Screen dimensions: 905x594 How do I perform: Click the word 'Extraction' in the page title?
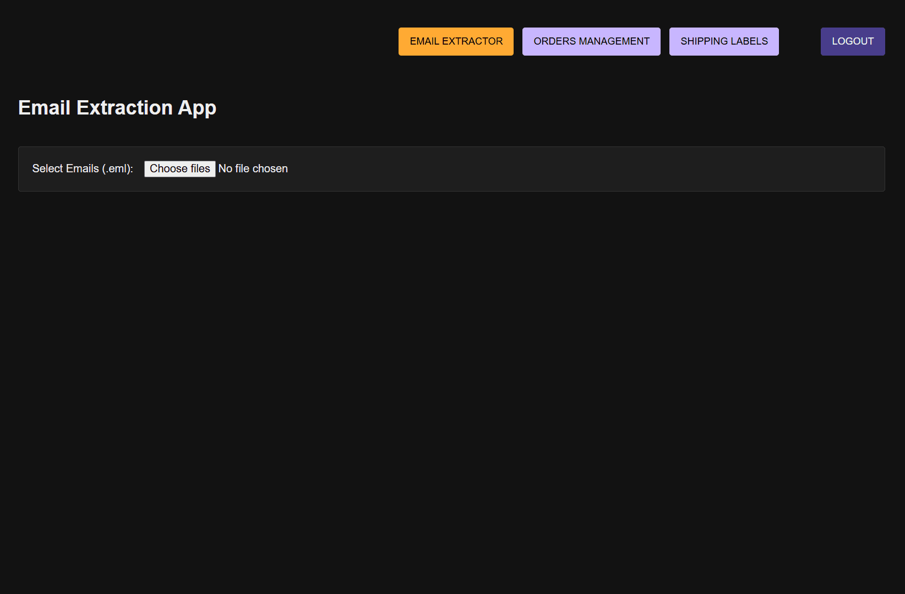pos(124,107)
